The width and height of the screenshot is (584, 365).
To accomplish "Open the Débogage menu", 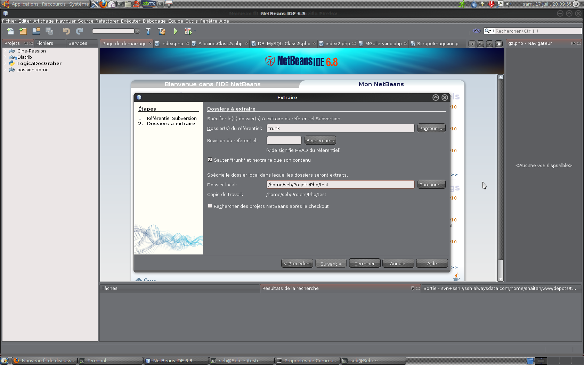I will pyautogui.click(x=154, y=21).
